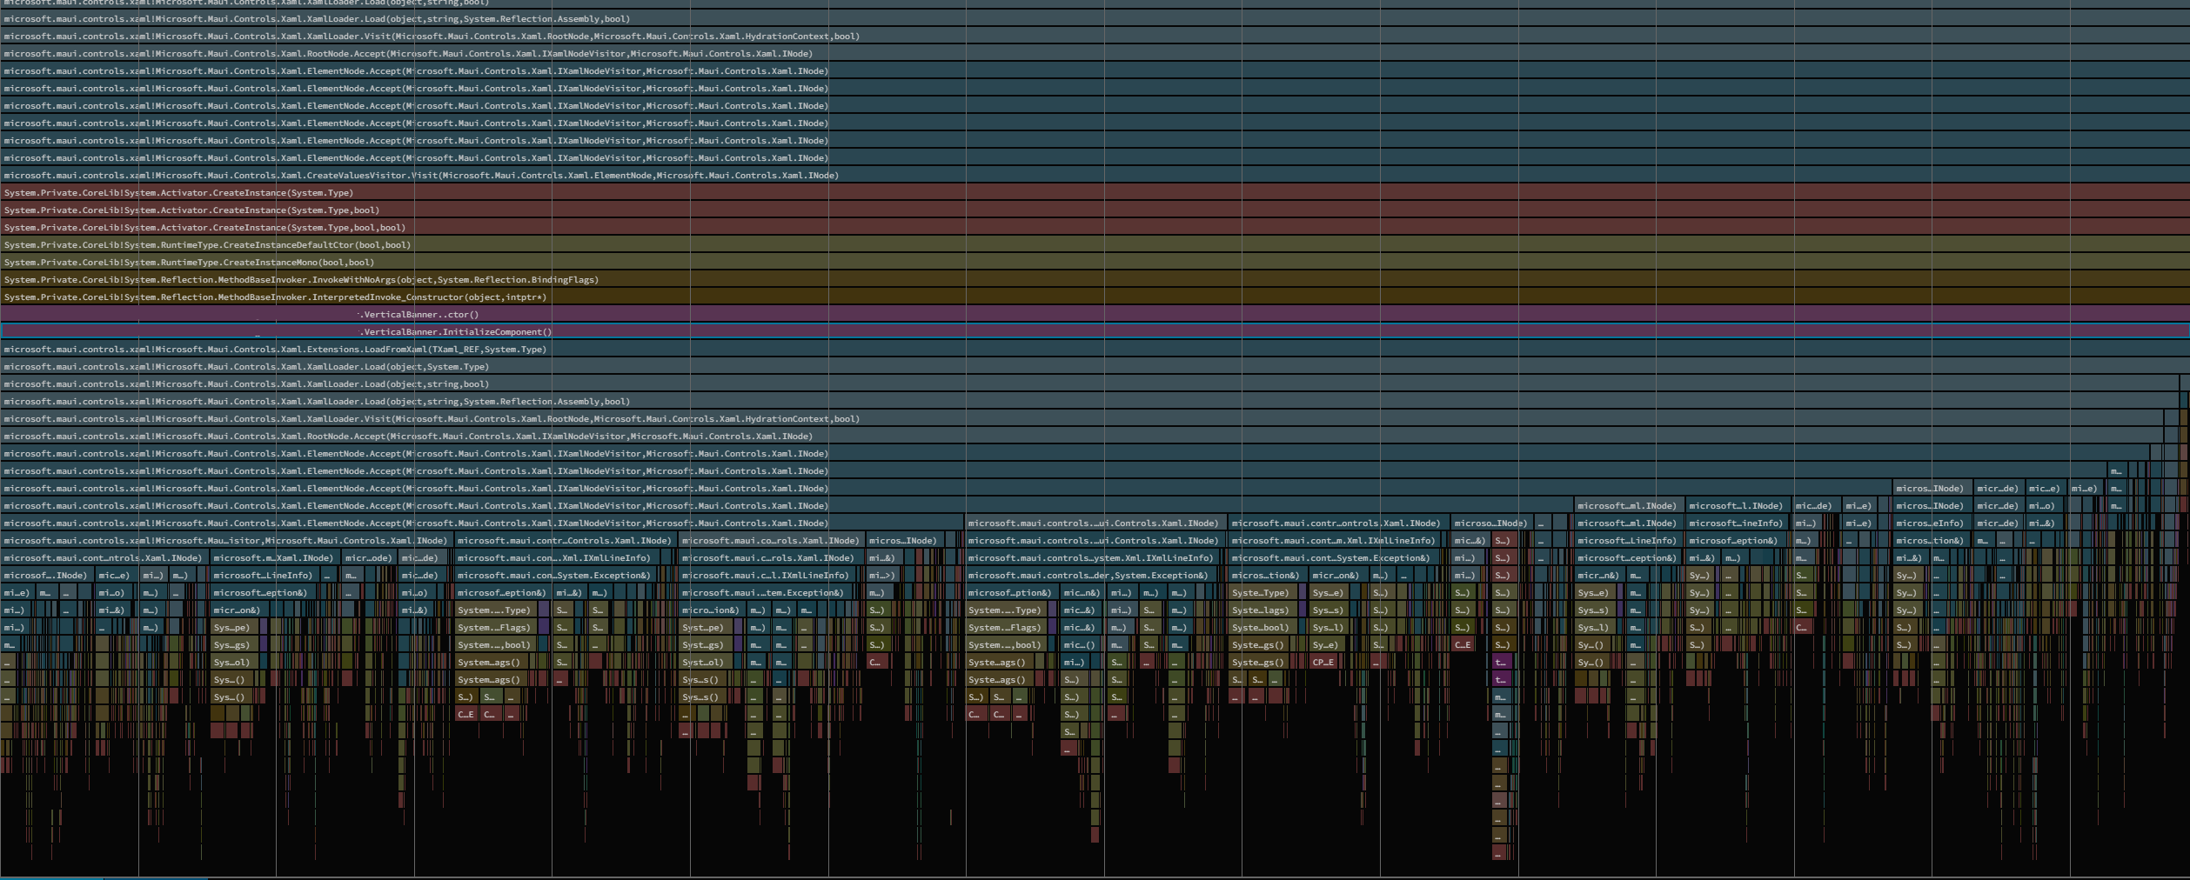The image size is (2190, 880).
Task: Select the 'Sy…e)' frame
Action: (1327, 644)
